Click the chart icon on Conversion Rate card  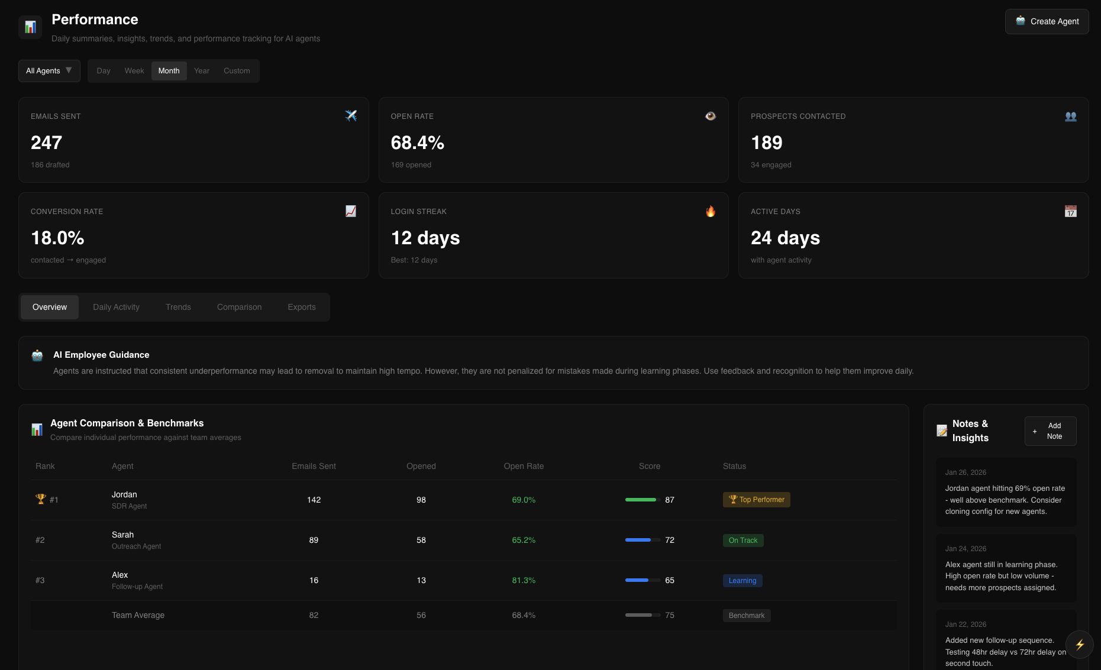pos(351,211)
